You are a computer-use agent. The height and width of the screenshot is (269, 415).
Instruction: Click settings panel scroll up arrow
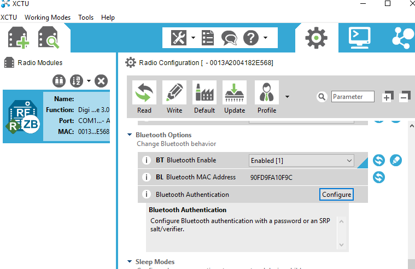point(412,126)
